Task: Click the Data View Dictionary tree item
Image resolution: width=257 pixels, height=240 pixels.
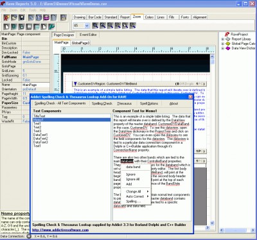Action: (244, 48)
